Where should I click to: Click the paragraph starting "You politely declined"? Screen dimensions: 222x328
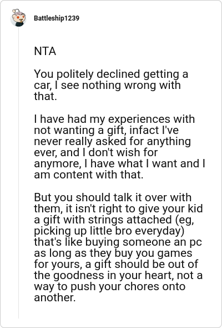[x=111, y=85]
